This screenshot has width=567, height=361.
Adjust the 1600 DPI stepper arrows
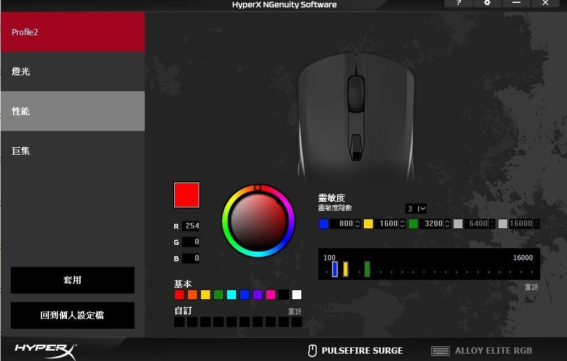(x=402, y=224)
